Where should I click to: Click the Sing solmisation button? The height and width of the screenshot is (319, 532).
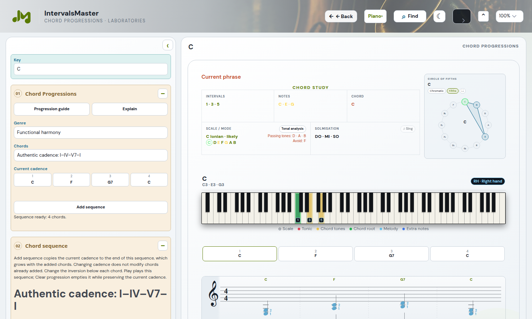coord(408,129)
